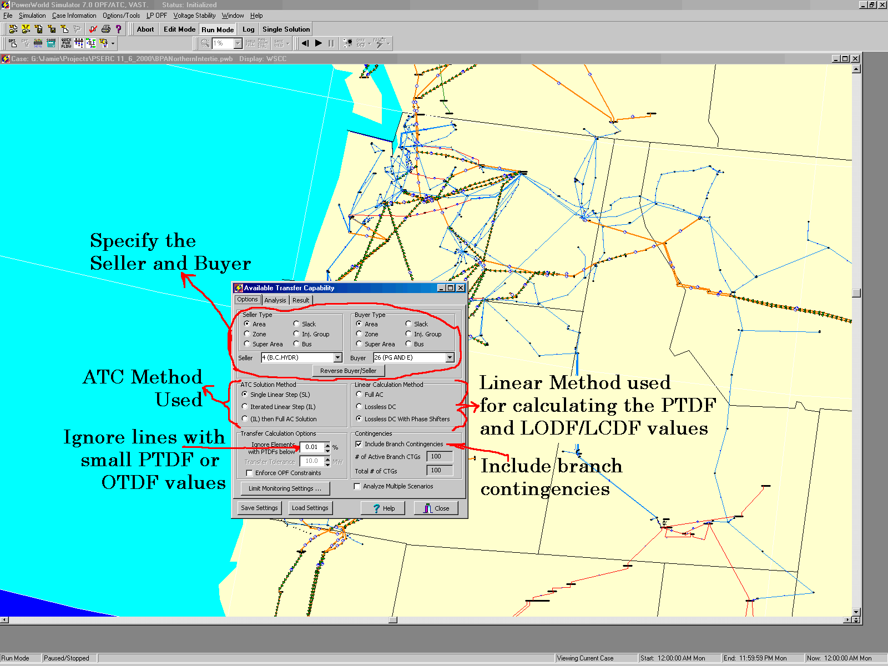The image size is (888, 666).
Task: Open the LP OPF menu
Action: point(157,16)
